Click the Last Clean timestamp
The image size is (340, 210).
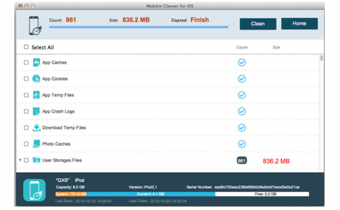click(168, 201)
